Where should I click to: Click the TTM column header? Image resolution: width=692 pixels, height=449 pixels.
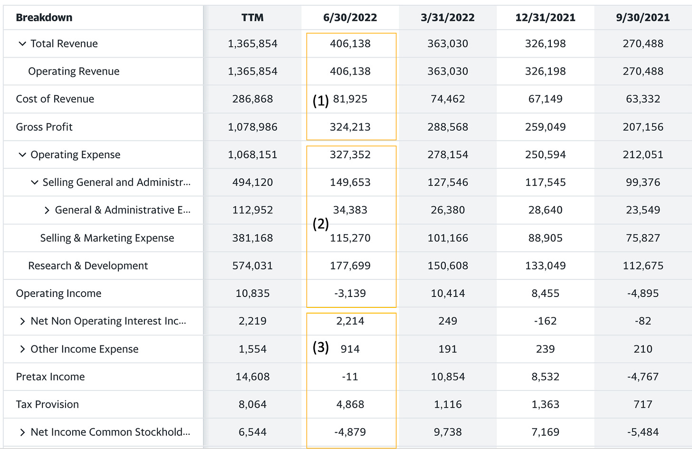[252, 18]
